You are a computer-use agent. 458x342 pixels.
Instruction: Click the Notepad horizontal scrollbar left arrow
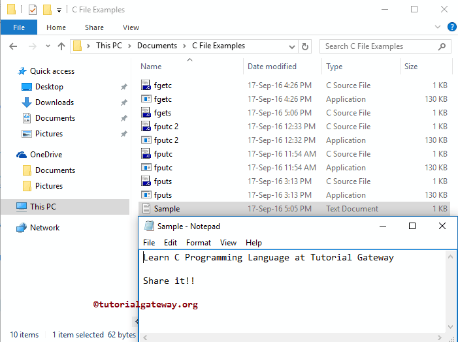145,338
